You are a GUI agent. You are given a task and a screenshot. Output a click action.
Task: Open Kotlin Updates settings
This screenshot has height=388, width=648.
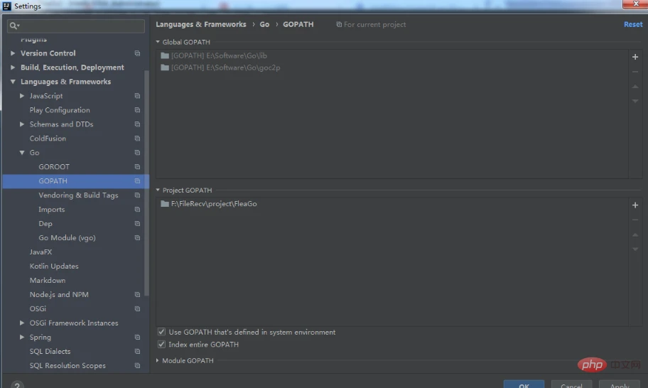[x=54, y=266]
